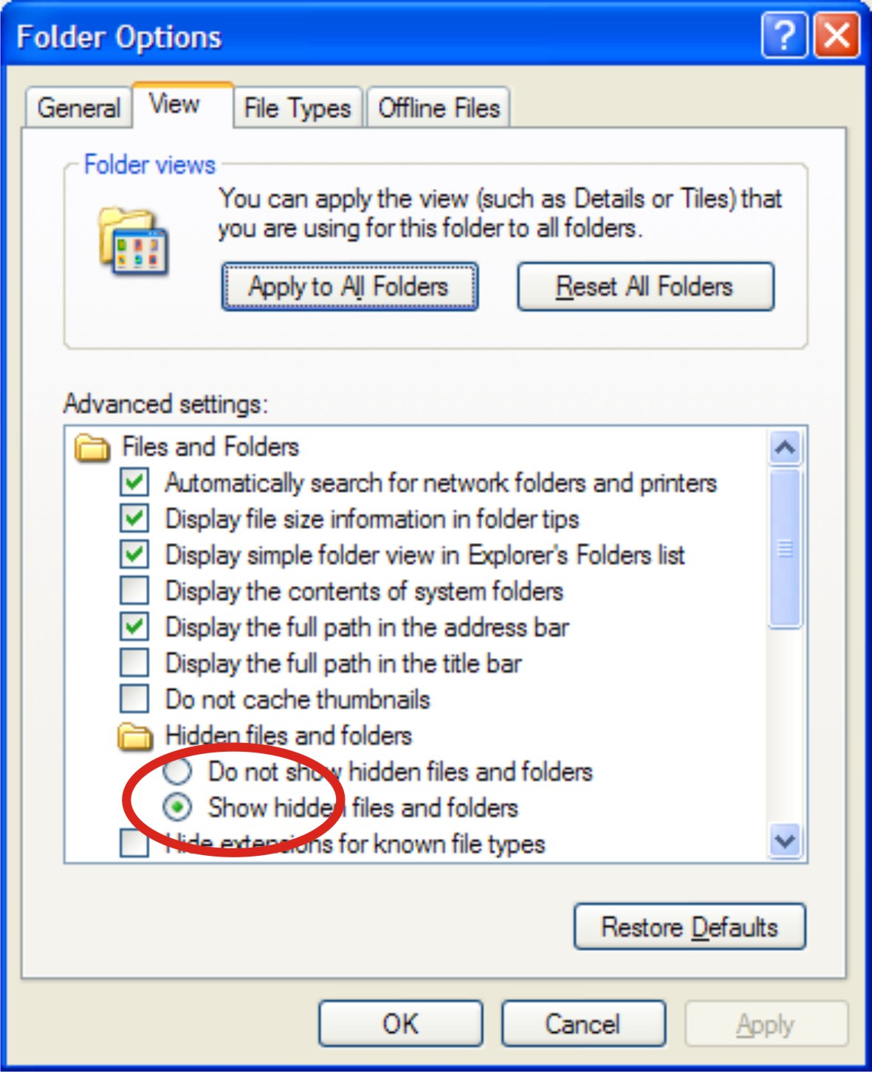
Task: Uncheck Automatically search for network folders
Action: pyautogui.click(x=134, y=483)
